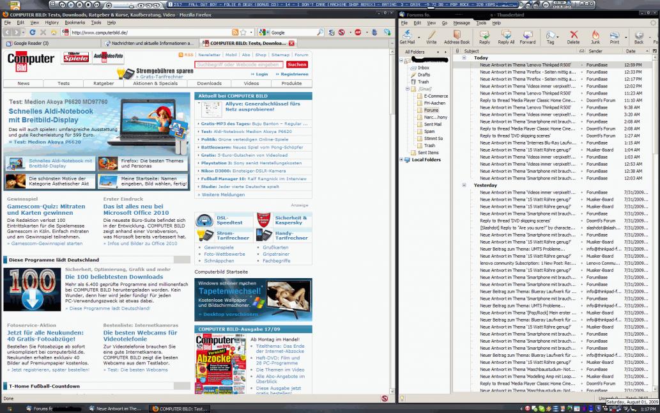Click the Firefox page vertical scrollbar
This screenshot has width=660, height=413.
[393, 222]
